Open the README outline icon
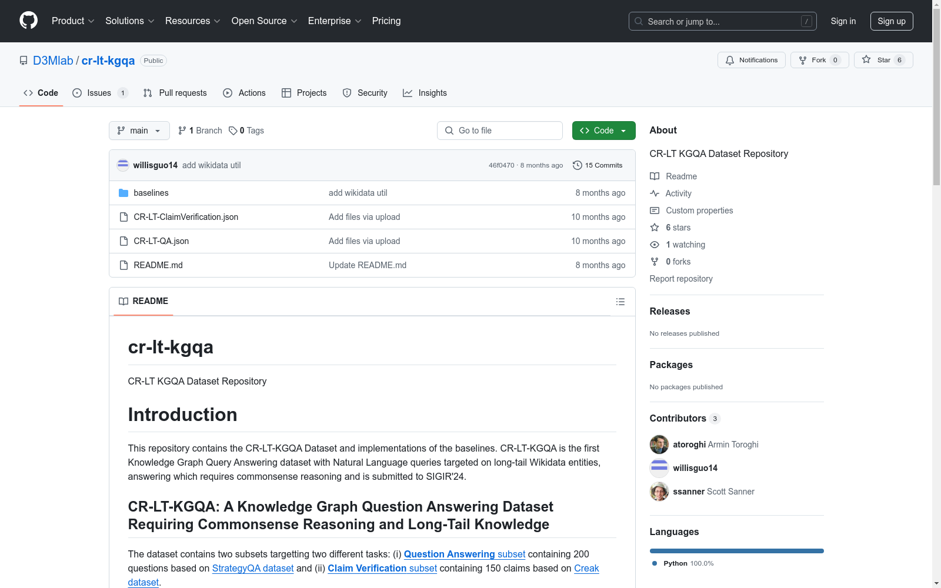Viewport: 941px width, 588px height. (620, 302)
